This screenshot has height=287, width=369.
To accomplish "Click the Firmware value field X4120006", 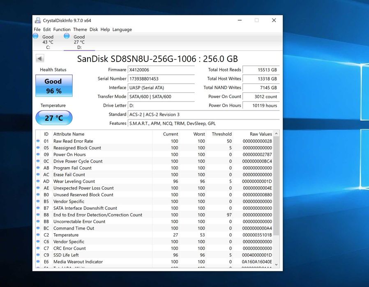I will pos(161,70).
